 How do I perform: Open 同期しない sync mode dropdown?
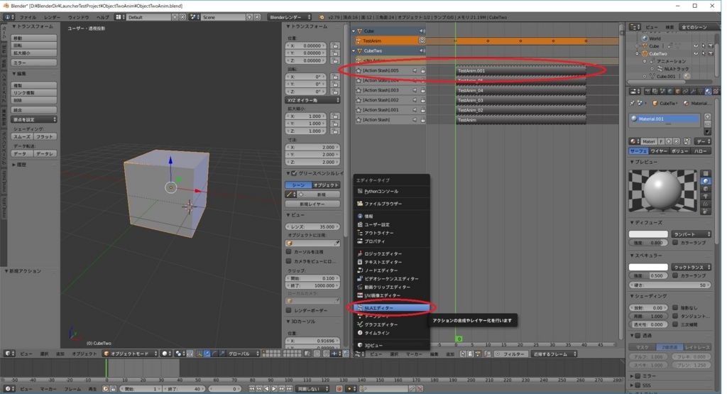tap(313, 389)
